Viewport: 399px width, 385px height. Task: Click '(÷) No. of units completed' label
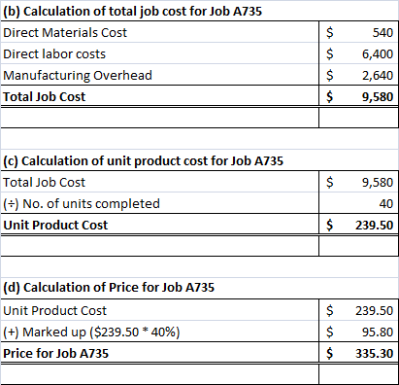click(82, 204)
